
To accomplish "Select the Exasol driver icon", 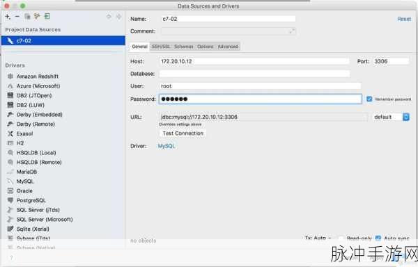I will coord(10,133).
